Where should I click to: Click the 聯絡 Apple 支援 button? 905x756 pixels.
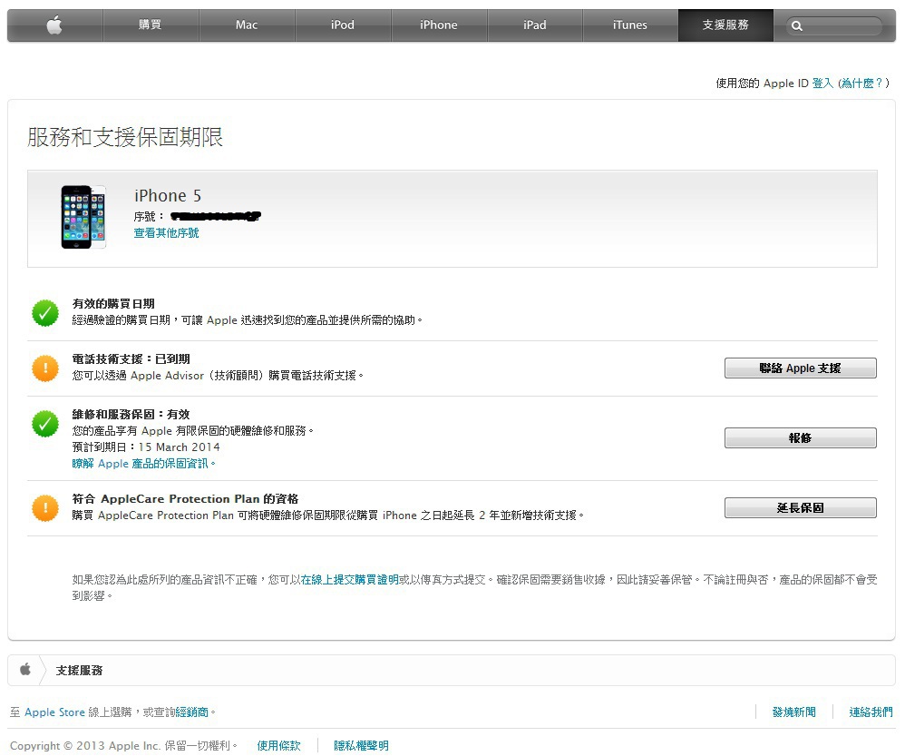pos(801,368)
